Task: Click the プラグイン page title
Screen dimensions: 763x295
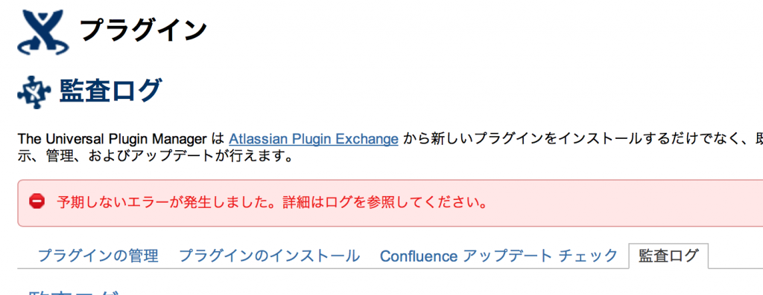Action: [x=144, y=30]
